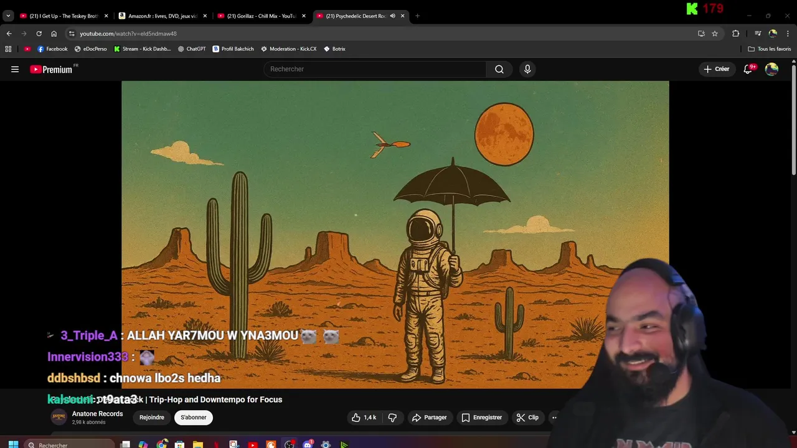This screenshot has height=448, width=797.
Task: Expand the tab search dropdown arrow
Action: 8,16
